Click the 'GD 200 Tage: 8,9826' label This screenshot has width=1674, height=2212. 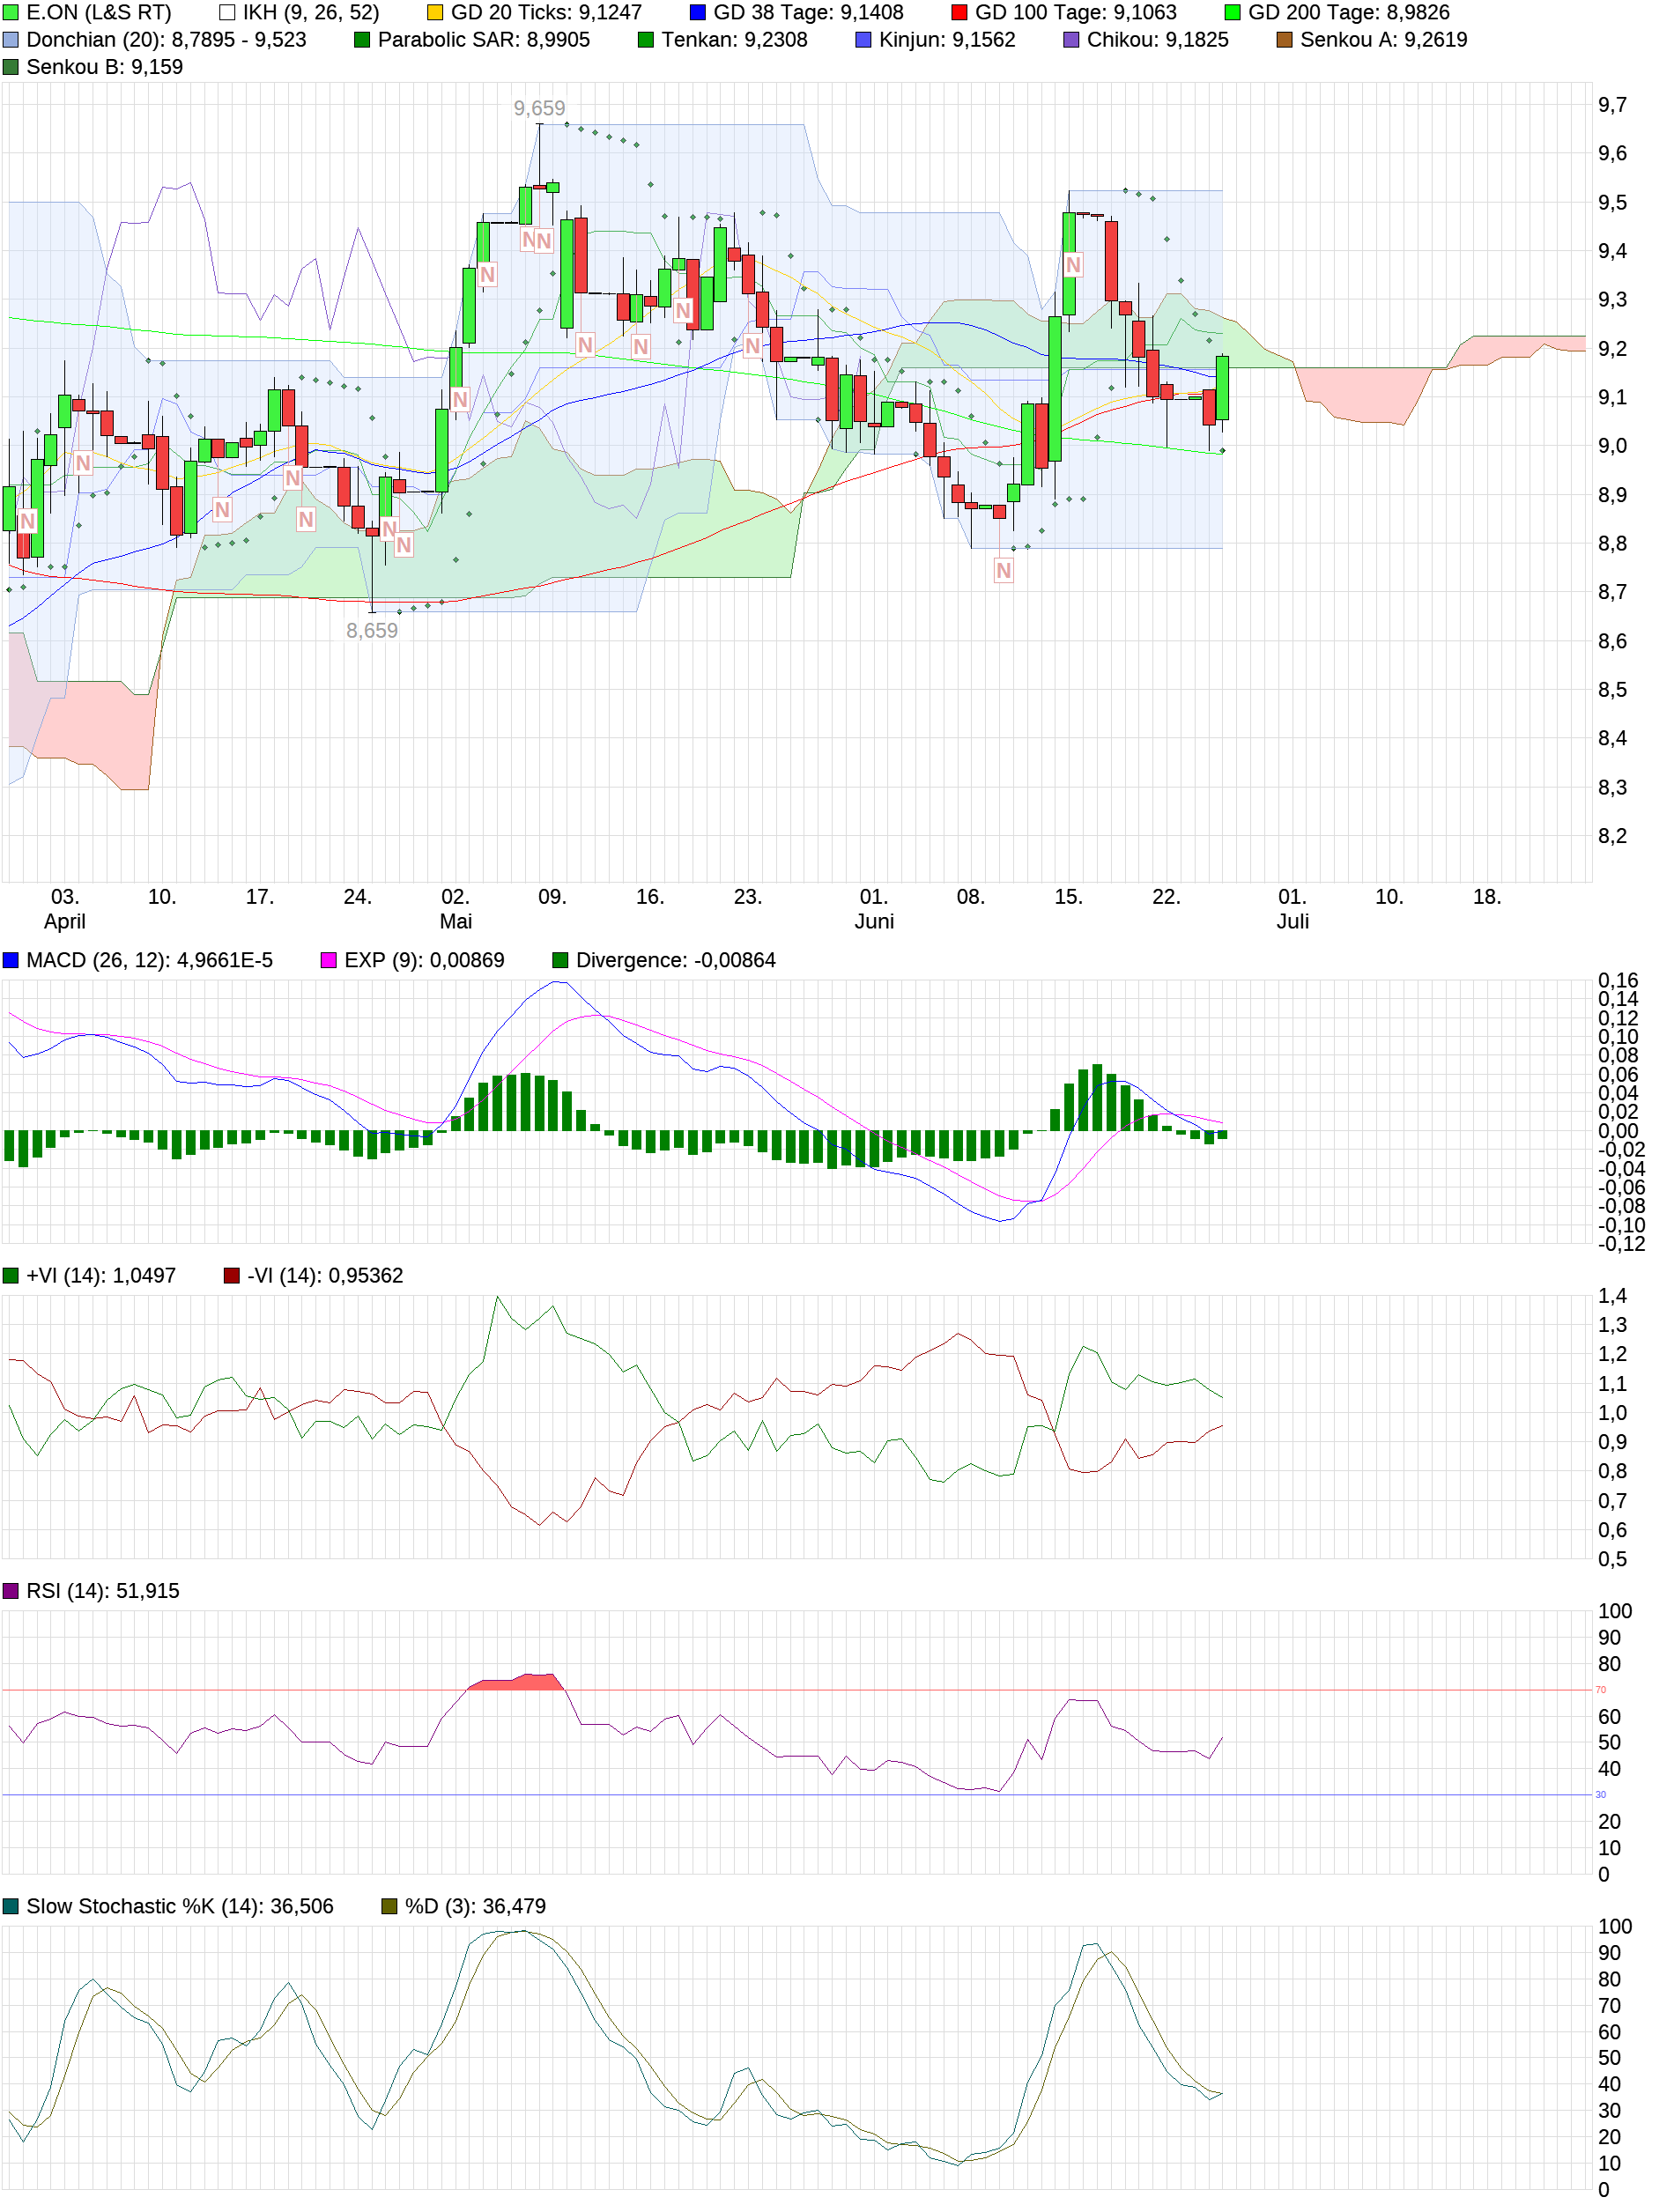point(1349,13)
